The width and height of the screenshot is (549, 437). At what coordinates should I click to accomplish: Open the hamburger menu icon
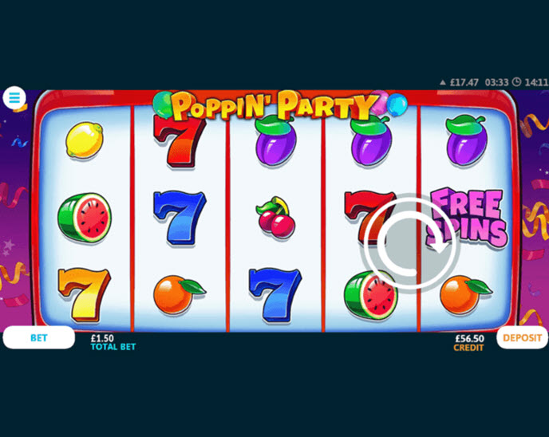click(x=14, y=97)
